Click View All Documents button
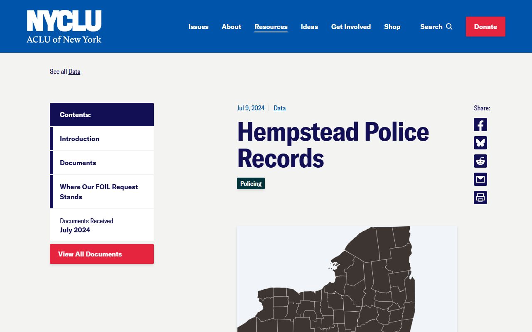This screenshot has height=332, width=532. (x=102, y=254)
